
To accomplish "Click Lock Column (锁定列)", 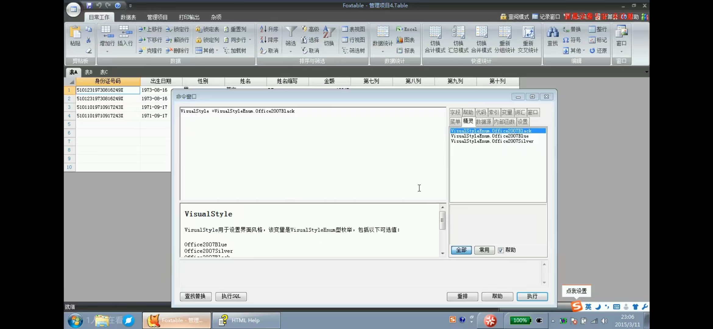I will tap(207, 40).
